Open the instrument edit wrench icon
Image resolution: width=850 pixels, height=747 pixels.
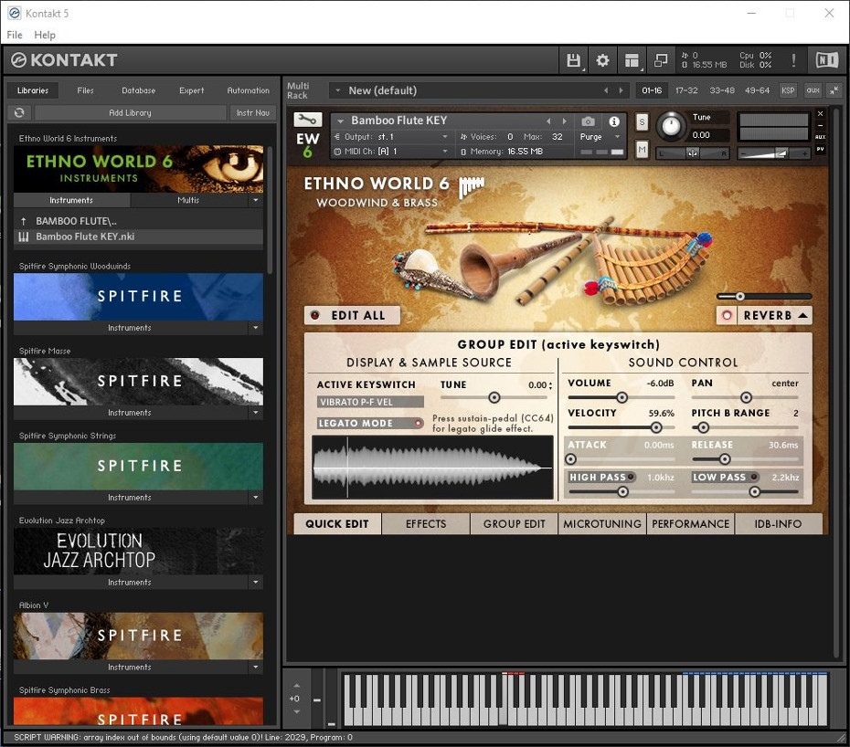pyautogui.click(x=307, y=120)
